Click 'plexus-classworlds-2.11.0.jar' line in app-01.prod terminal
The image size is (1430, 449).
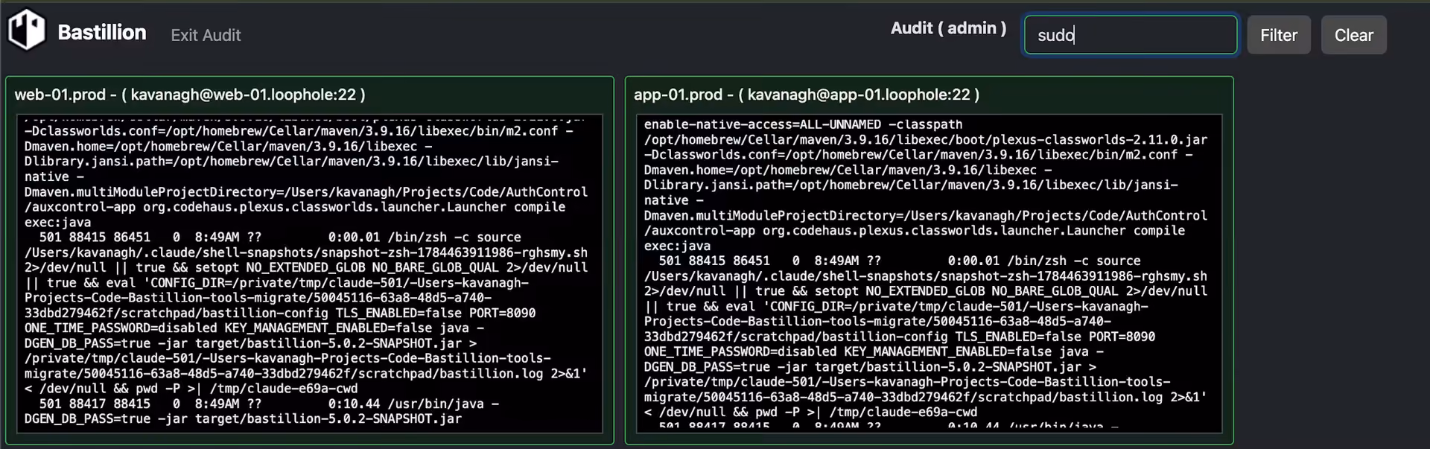[926, 139]
